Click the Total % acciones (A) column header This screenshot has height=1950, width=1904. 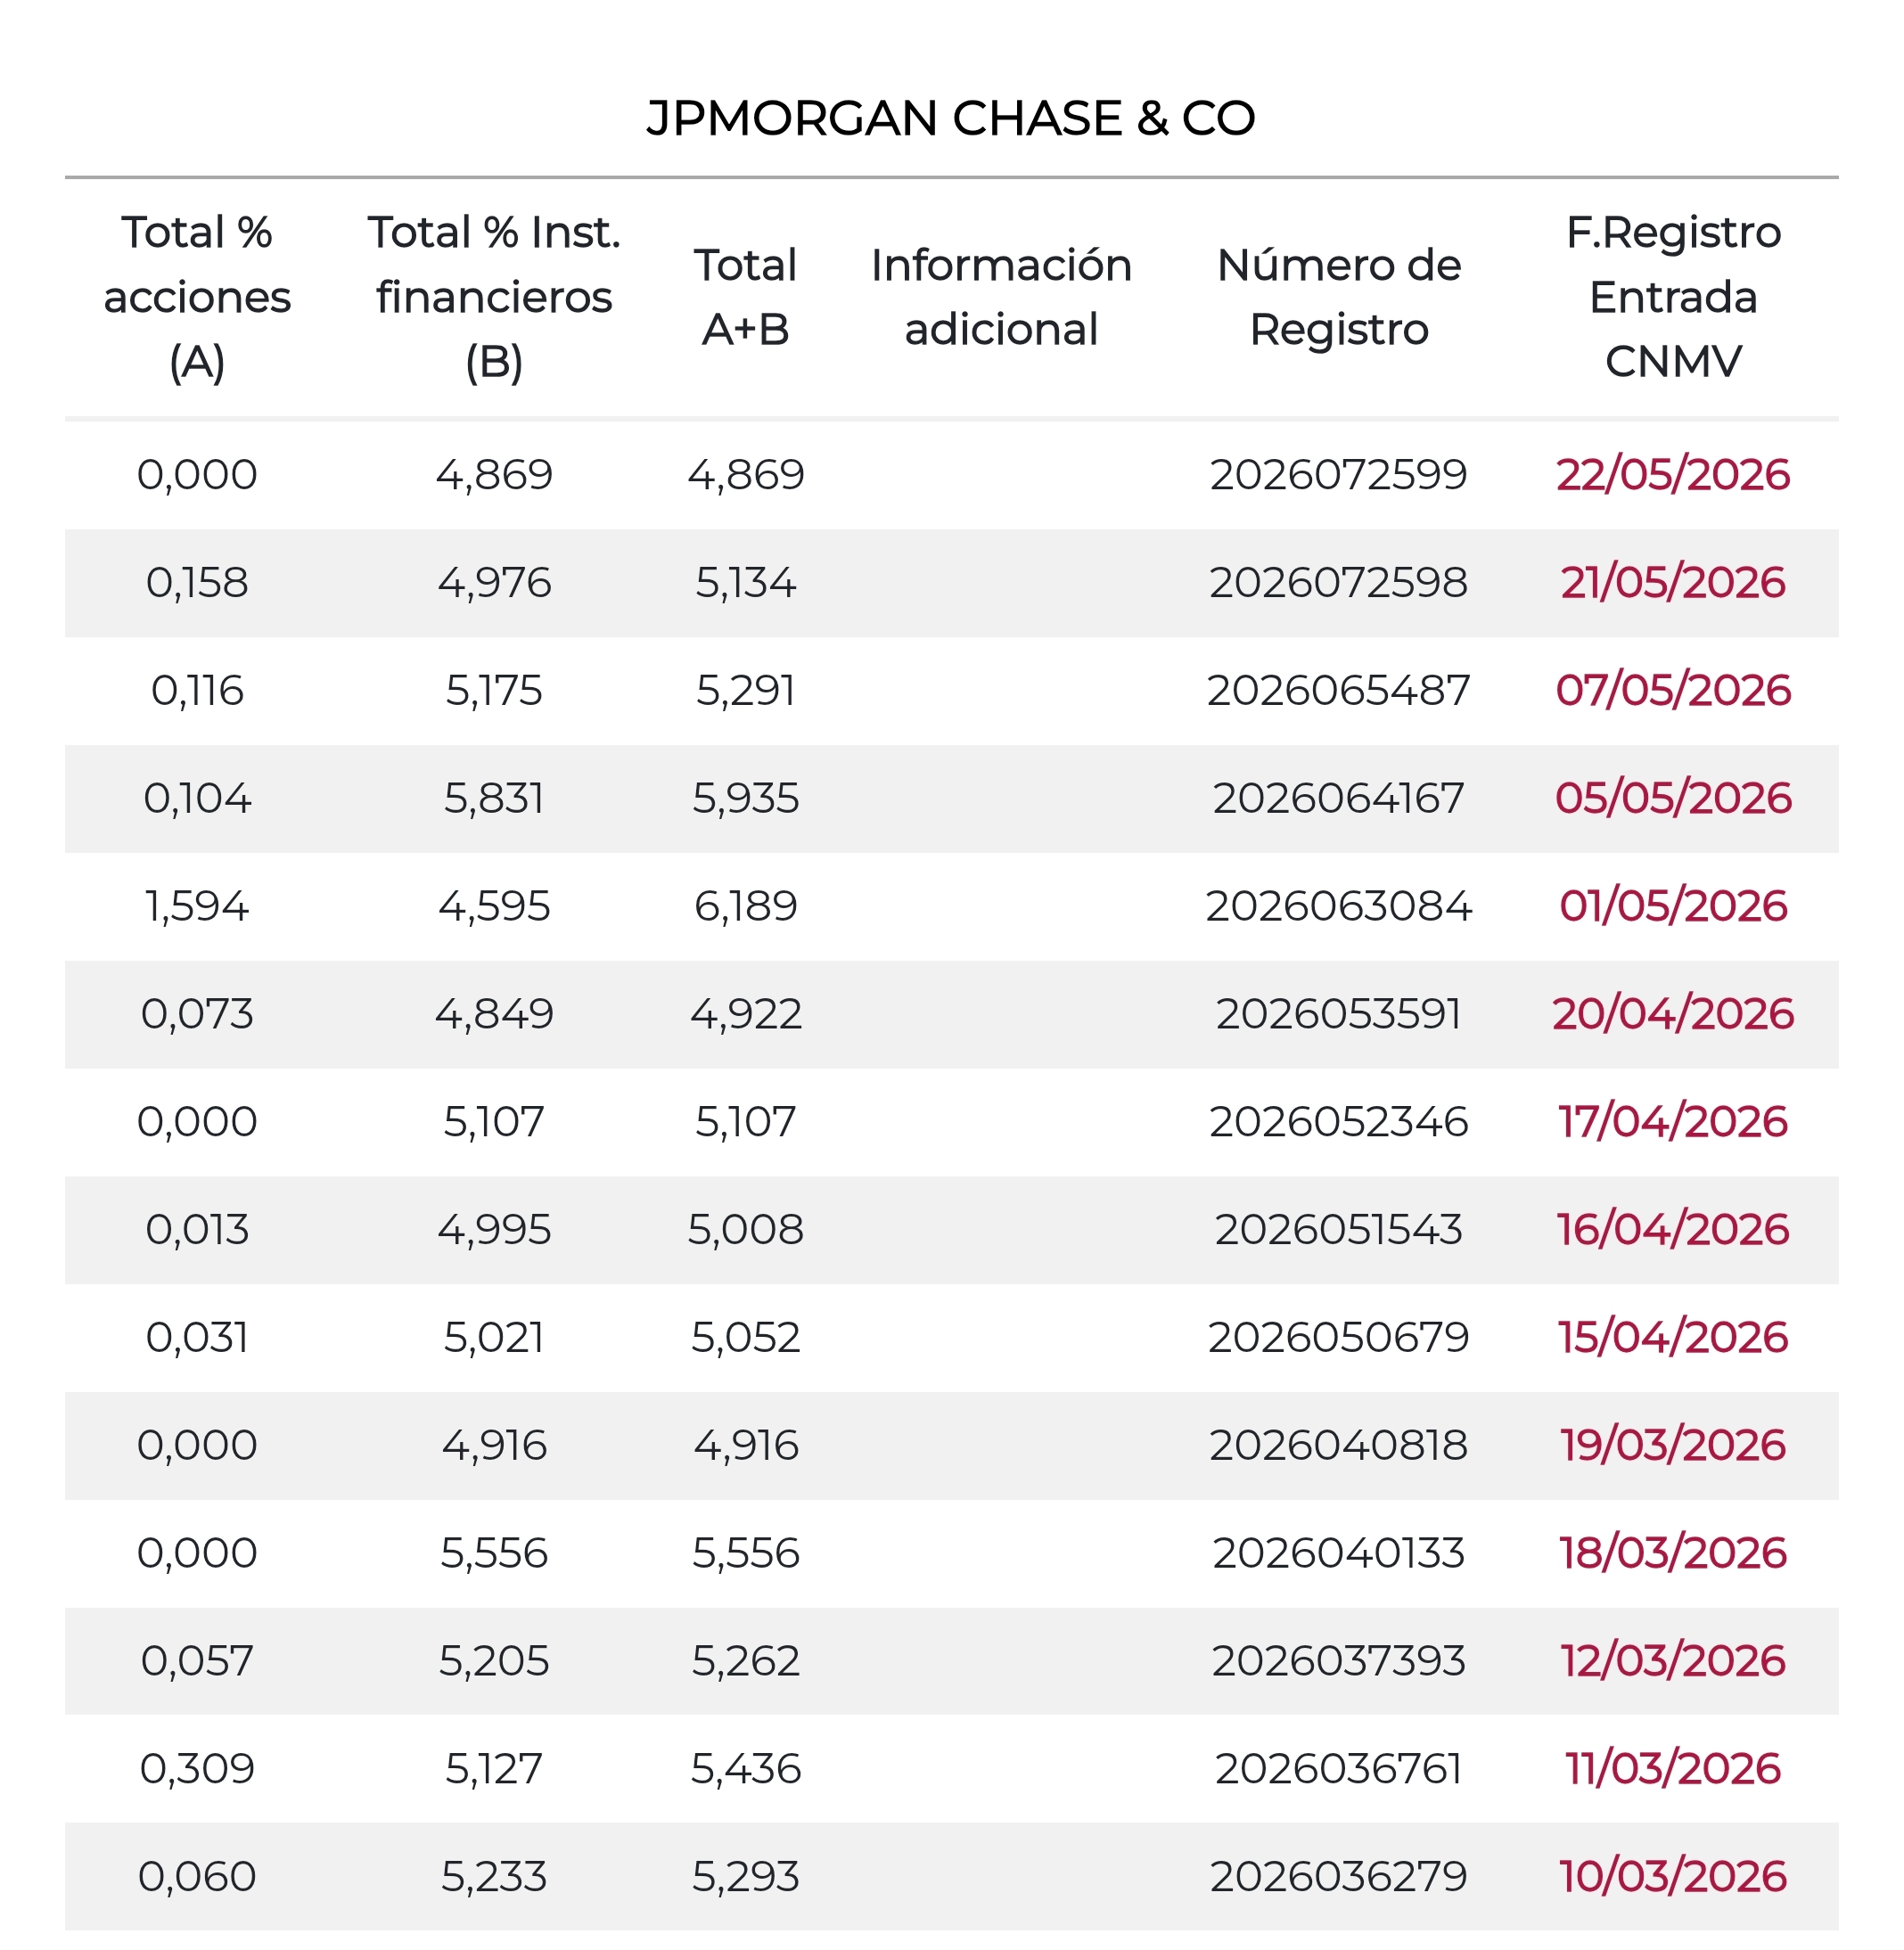[x=197, y=297]
